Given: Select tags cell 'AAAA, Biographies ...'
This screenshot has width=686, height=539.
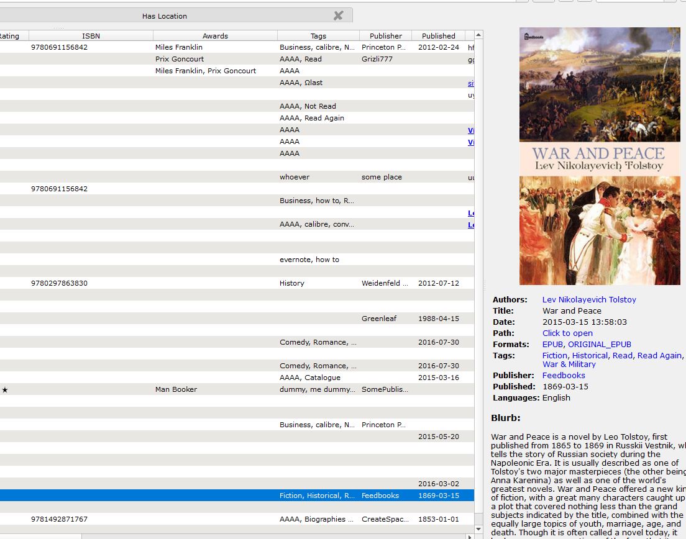Looking at the screenshot, I should point(318,519).
